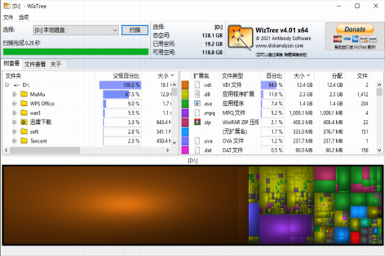Open the www.diskanalyzer.com link

click(279, 46)
